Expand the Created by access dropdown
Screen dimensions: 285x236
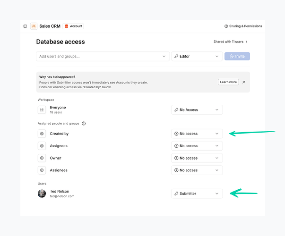(197, 134)
